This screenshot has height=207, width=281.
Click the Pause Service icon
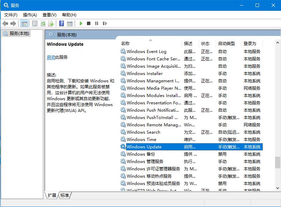point(97,23)
